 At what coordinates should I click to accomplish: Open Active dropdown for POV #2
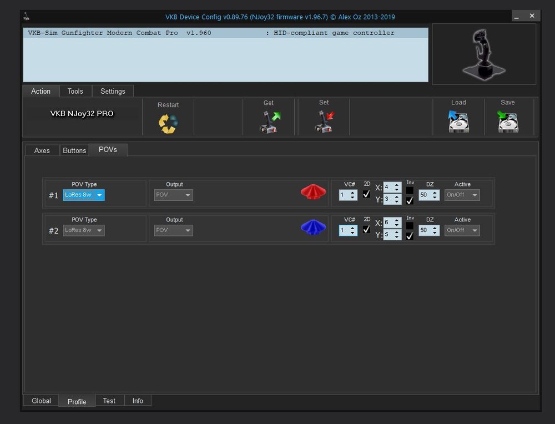[462, 230]
